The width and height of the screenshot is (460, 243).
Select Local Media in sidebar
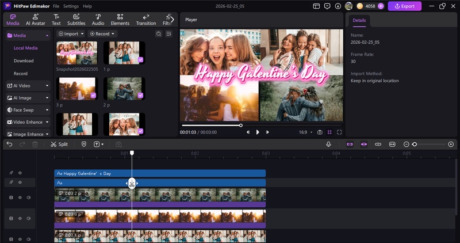point(25,48)
